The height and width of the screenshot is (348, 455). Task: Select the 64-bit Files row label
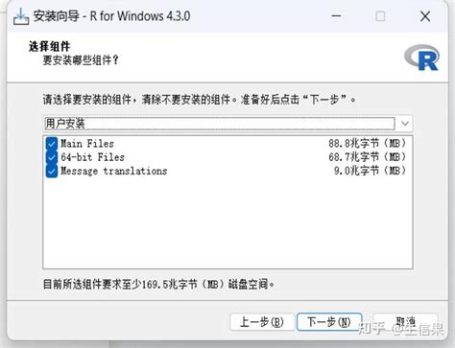click(x=92, y=157)
